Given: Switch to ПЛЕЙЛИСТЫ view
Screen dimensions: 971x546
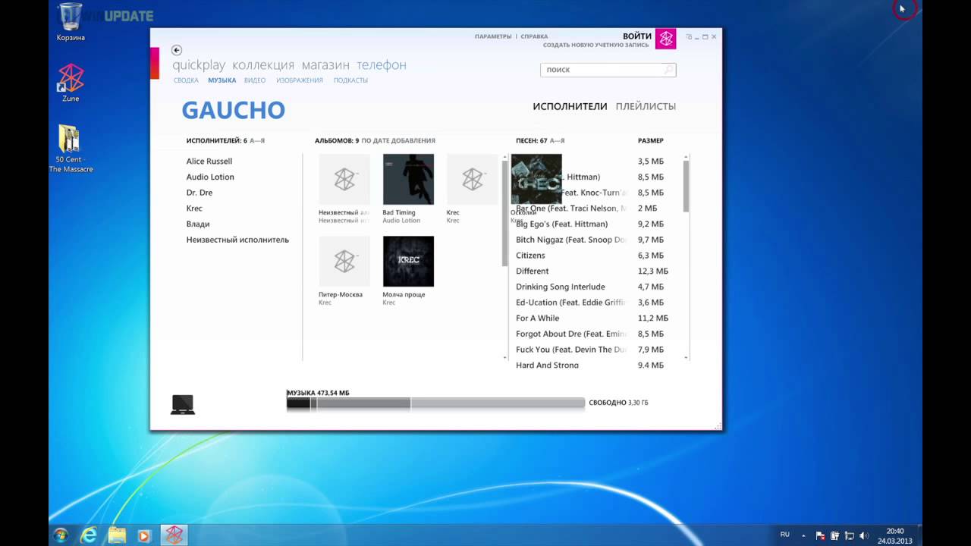Looking at the screenshot, I should 646,107.
